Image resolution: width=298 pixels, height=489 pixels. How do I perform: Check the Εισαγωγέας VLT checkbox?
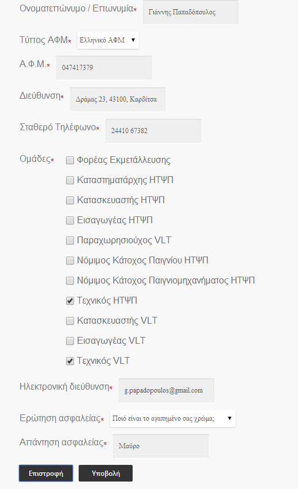(x=70, y=341)
